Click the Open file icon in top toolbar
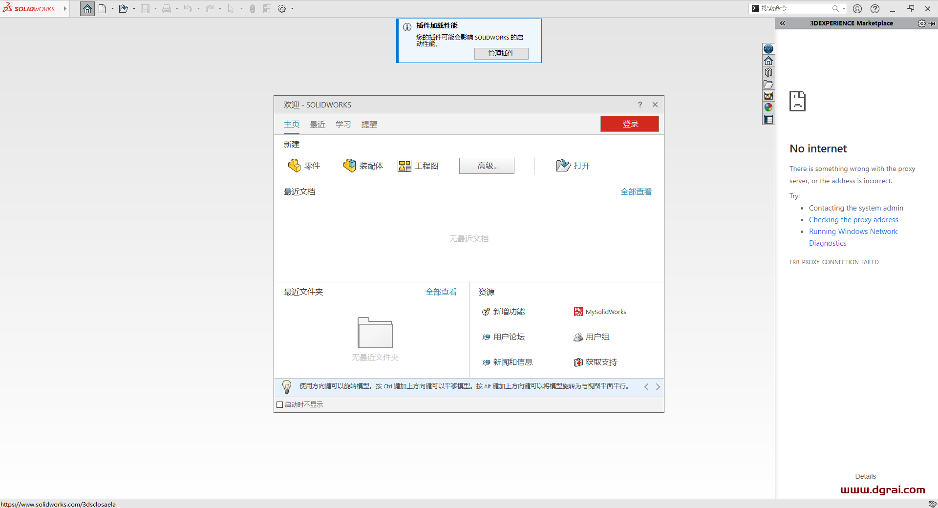Screen dimensions: 938x508 click(x=123, y=9)
